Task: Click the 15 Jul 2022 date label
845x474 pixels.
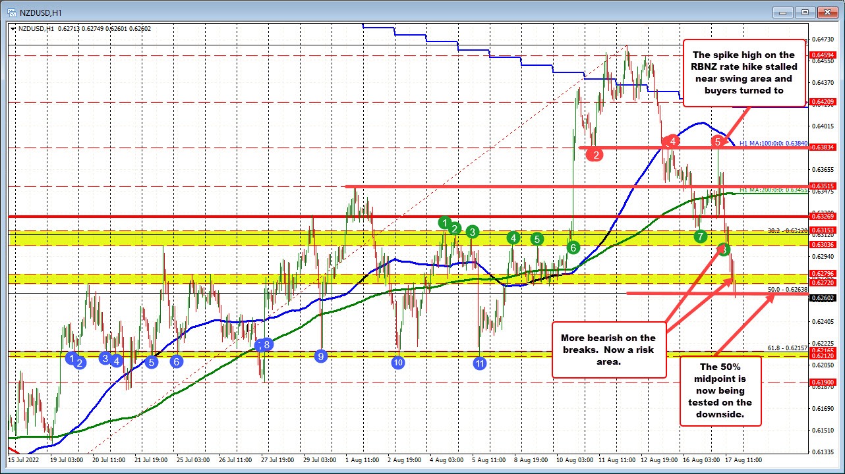Action: (x=24, y=459)
